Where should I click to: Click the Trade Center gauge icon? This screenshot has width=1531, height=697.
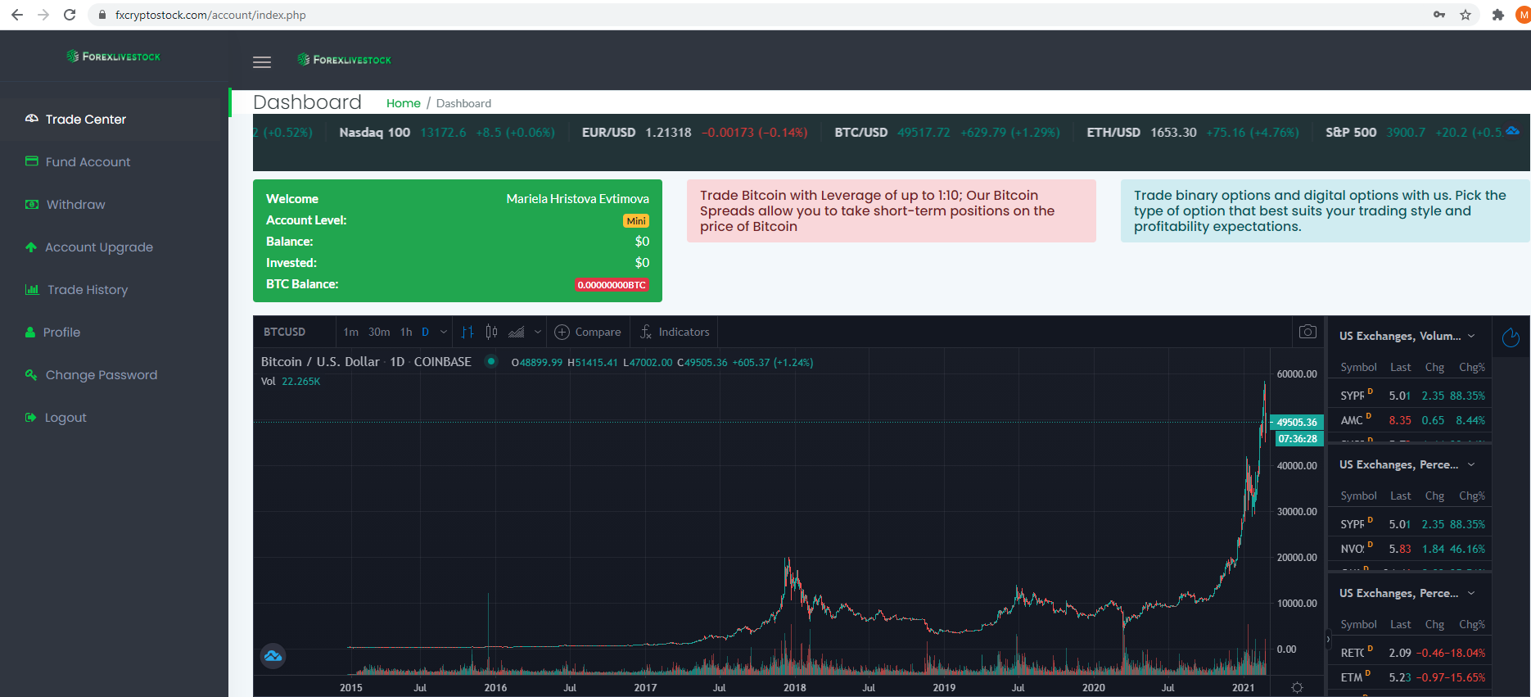point(32,119)
